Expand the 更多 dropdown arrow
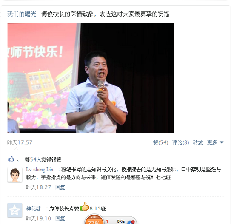 point(222,142)
